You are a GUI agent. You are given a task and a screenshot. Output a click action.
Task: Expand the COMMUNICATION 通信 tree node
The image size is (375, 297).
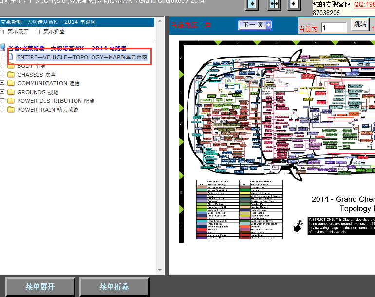(x=2, y=82)
